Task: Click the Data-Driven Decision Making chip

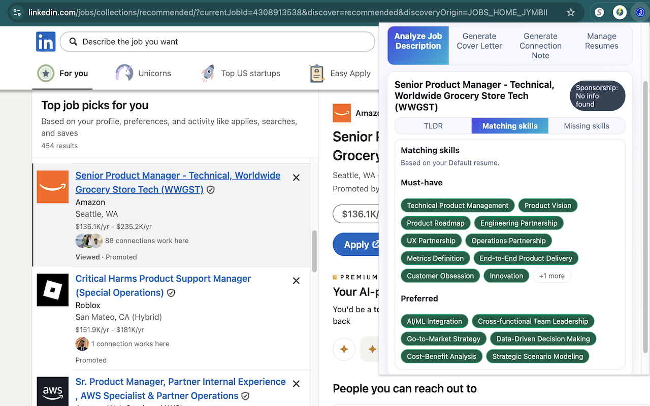Action: (543, 339)
